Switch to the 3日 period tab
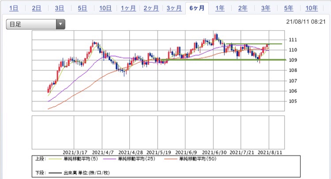The height and width of the screenshot is (179, 331). 60,8
